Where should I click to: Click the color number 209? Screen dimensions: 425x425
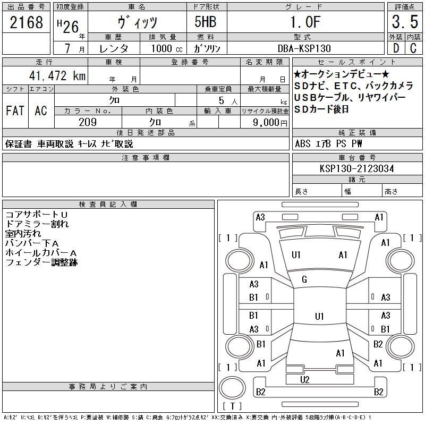click(88, 122)
